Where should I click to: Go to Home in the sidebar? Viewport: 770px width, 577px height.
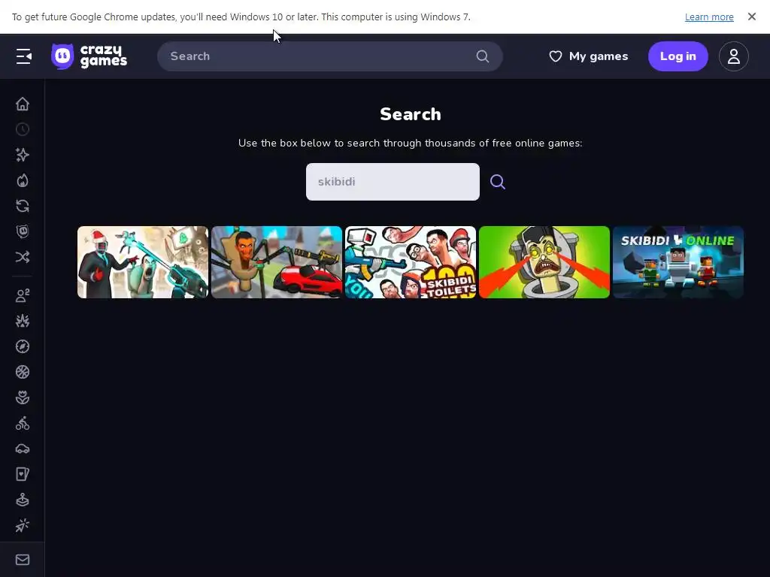(23, 104)
